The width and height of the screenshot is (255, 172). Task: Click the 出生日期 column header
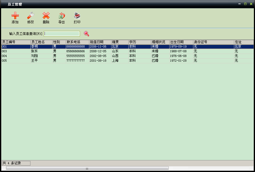pyautogui.click(x=181, y=42)
